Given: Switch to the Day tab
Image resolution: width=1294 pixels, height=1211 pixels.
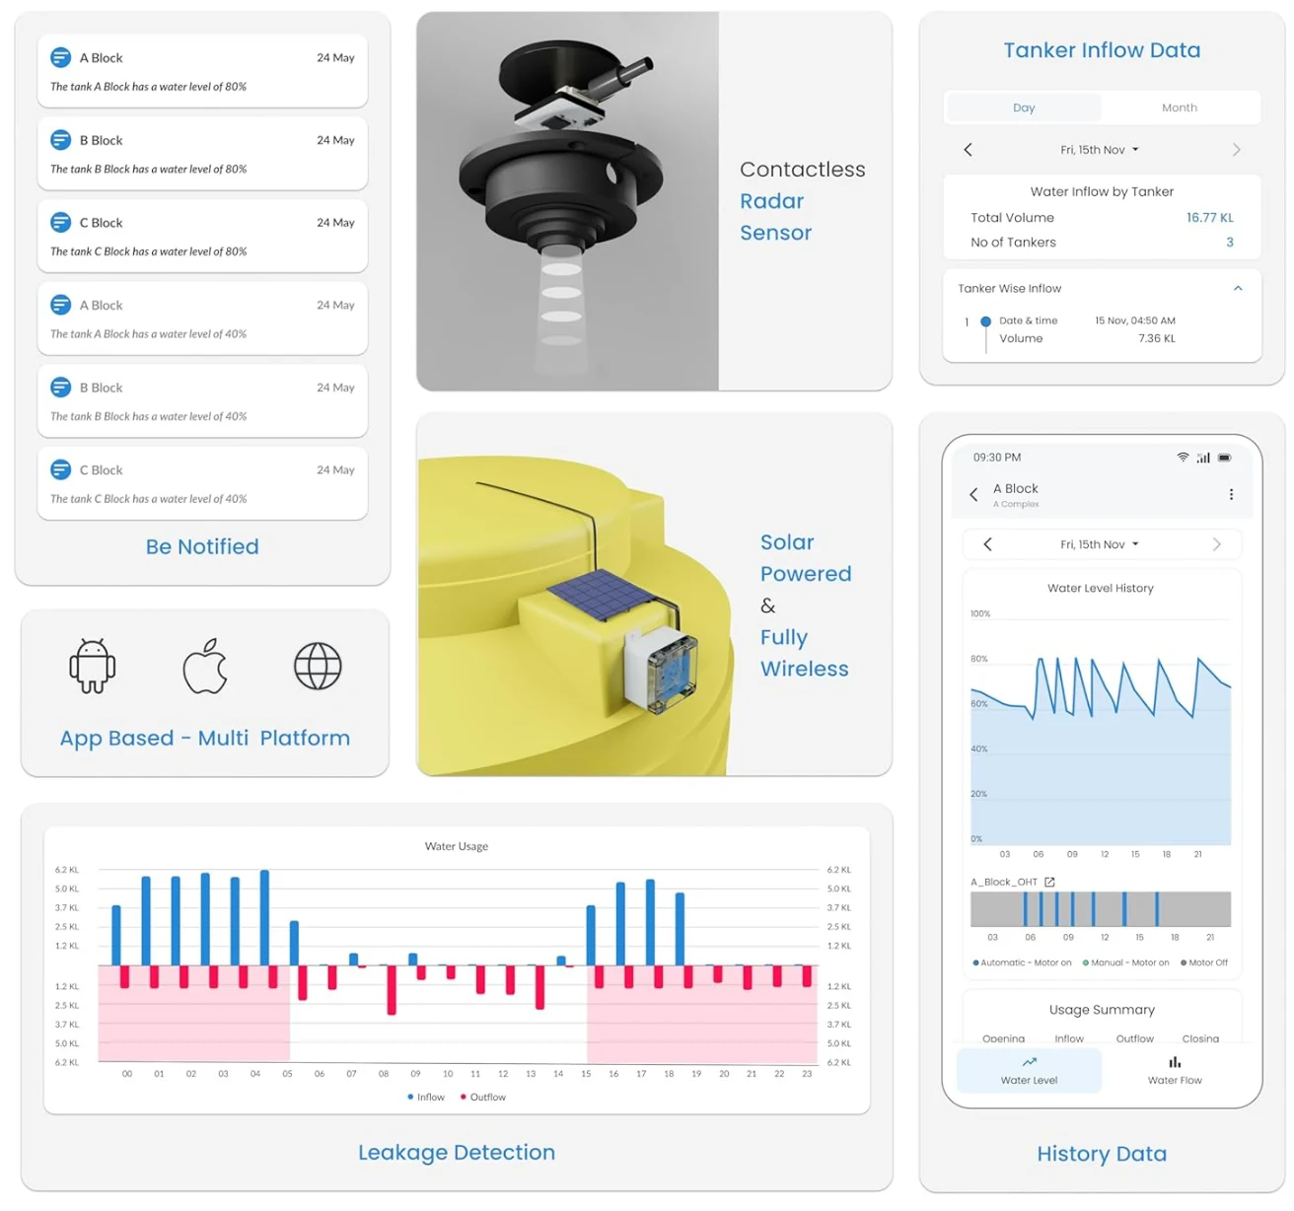Looking at the screenshot, I should [1024, 107].
